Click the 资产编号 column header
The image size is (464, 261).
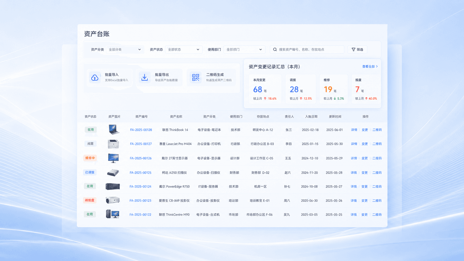141,116
